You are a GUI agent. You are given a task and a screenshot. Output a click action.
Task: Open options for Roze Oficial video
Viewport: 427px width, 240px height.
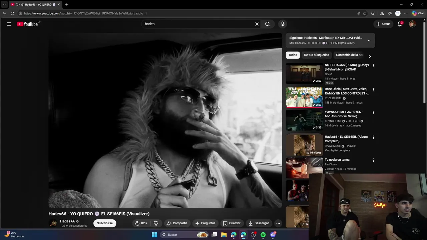[373, 90]
